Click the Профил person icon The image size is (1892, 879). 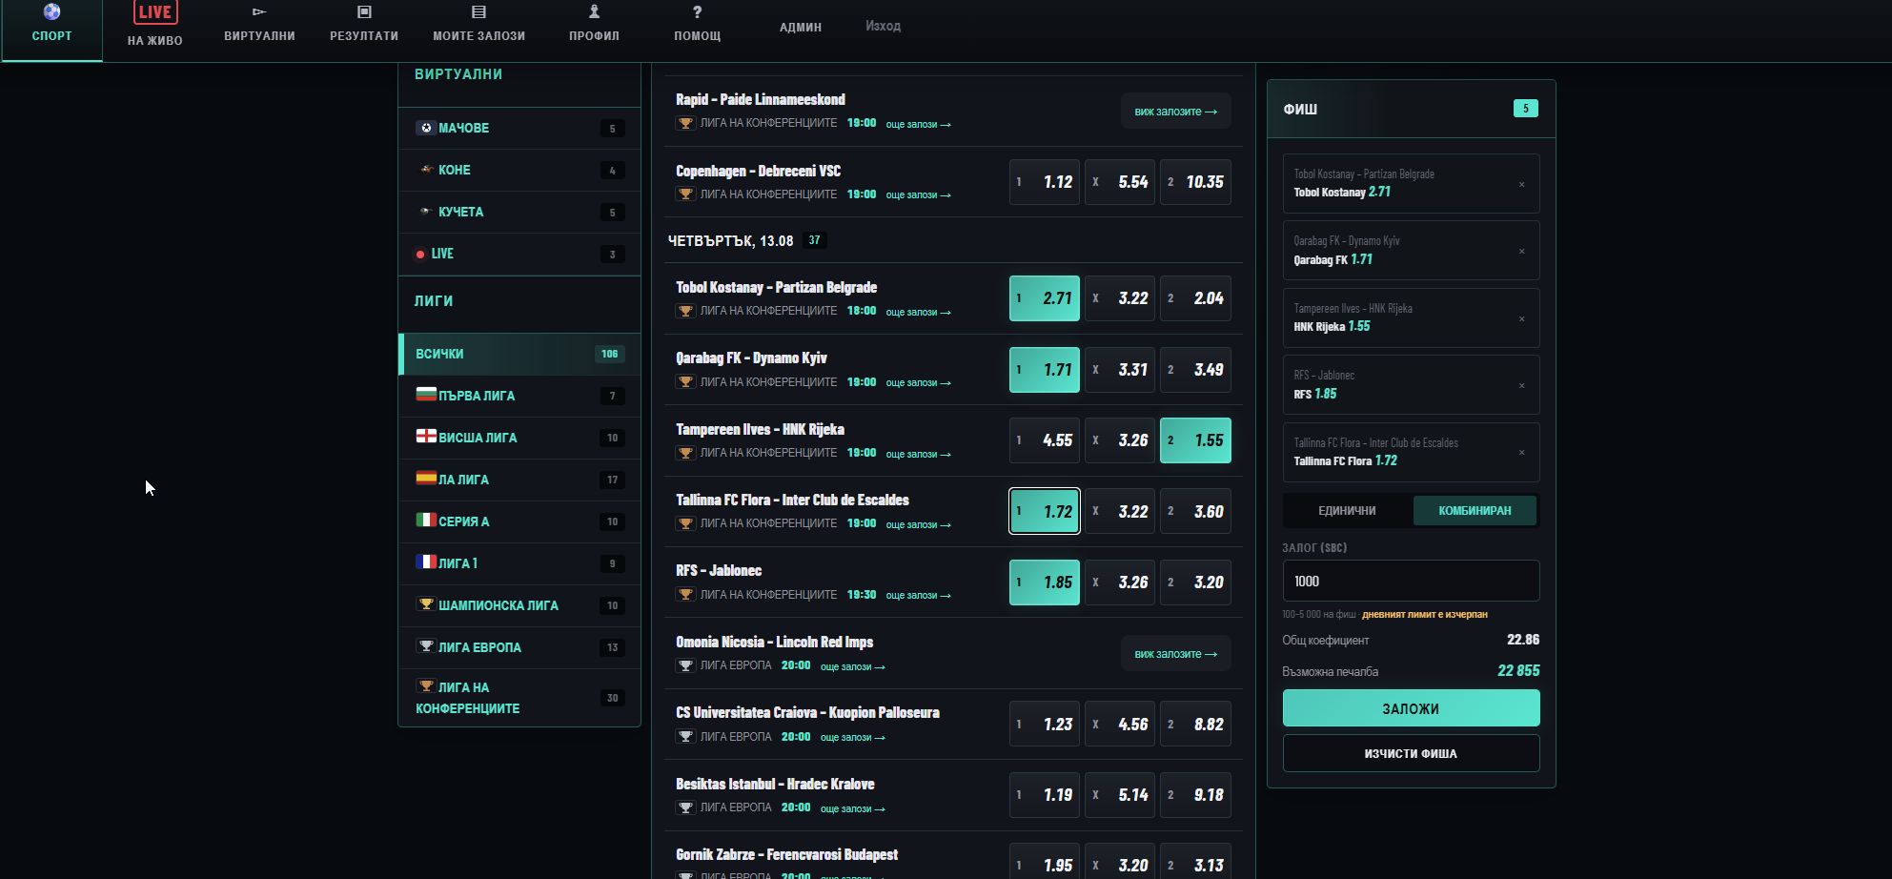pyautogui.click(x=594, y=11)
